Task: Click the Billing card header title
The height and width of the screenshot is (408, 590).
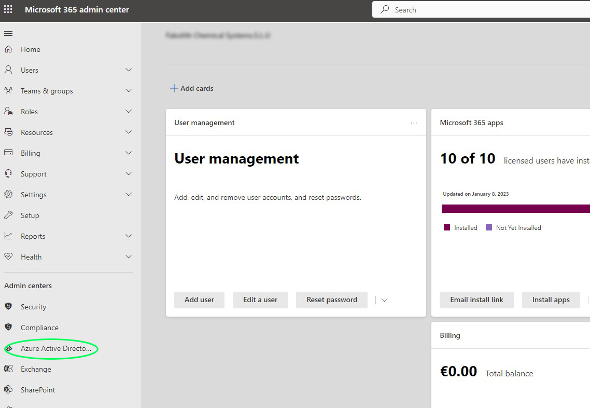Action: pos(450,335)
